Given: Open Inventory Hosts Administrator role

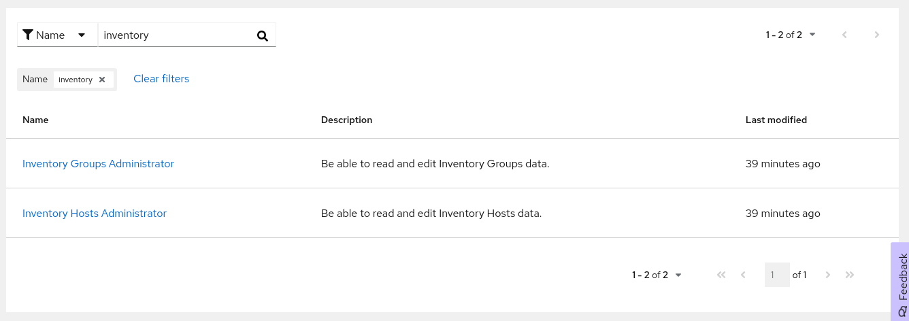Looking at the screenshot, I should (95, 214).
